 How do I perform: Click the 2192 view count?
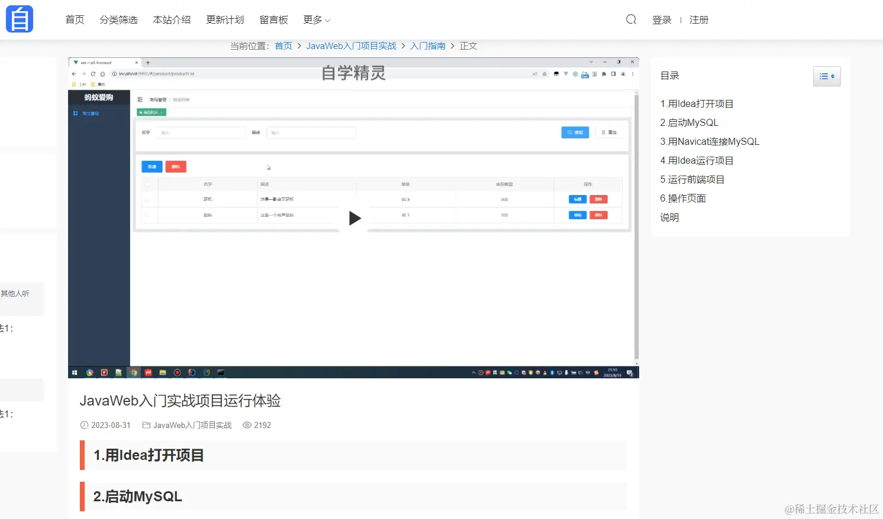[x=262, y=425]
